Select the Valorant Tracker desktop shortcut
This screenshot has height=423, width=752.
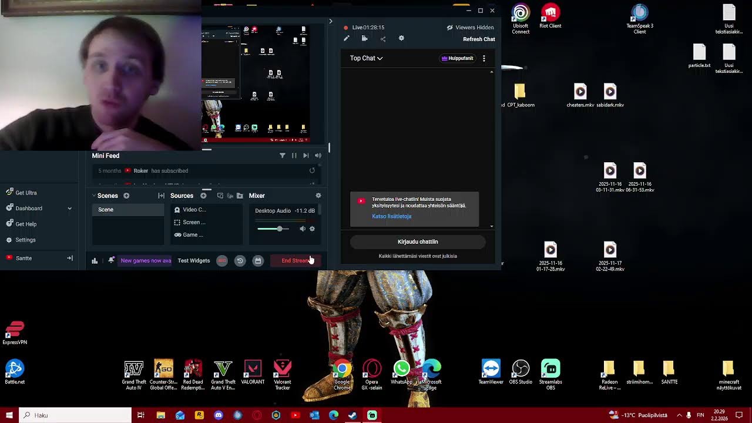283,375
